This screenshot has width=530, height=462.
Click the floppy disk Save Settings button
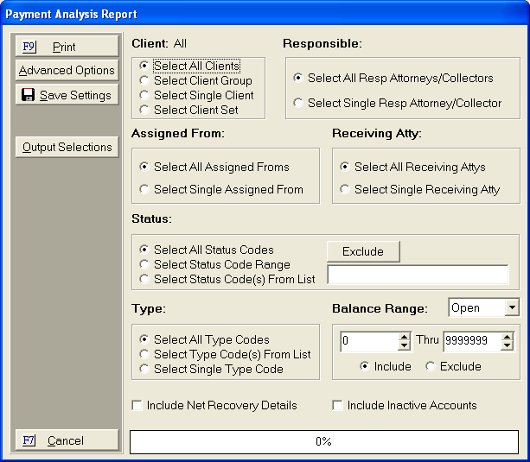click(67, 95)
